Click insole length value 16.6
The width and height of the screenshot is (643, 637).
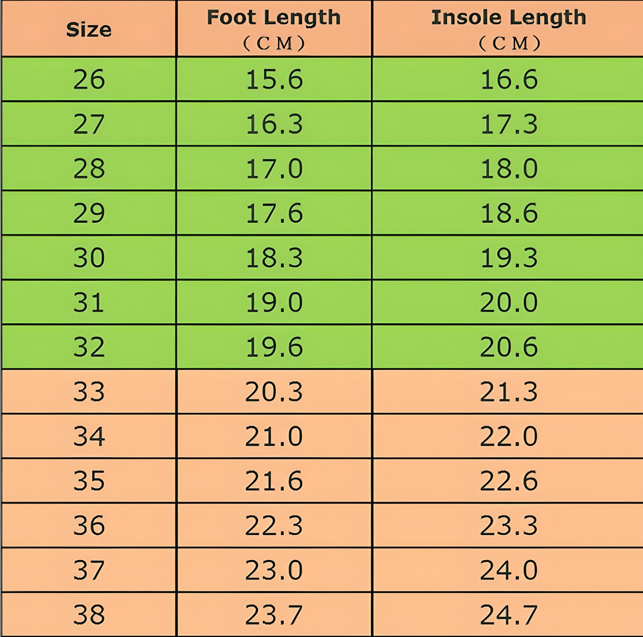click(x=508, y=79)
